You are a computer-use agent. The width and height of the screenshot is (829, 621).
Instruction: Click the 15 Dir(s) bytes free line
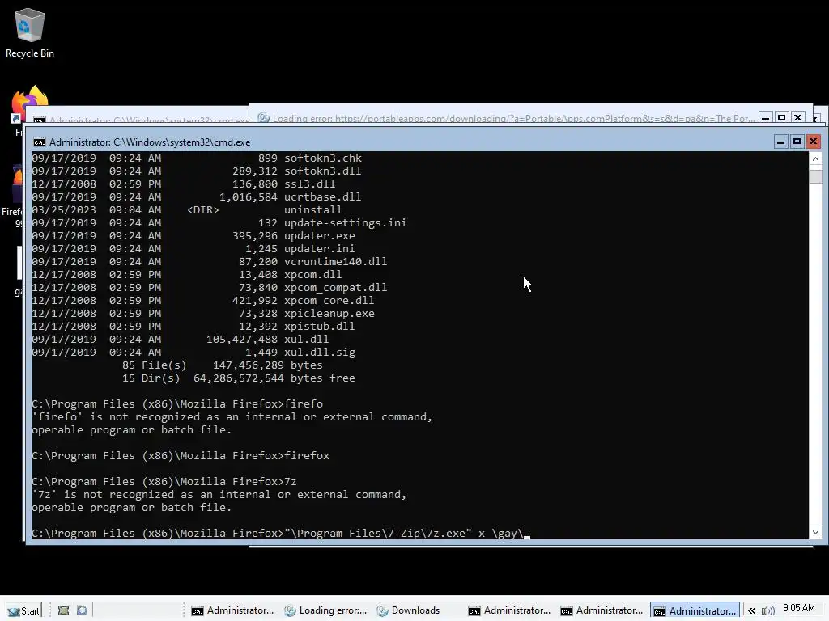239,378
